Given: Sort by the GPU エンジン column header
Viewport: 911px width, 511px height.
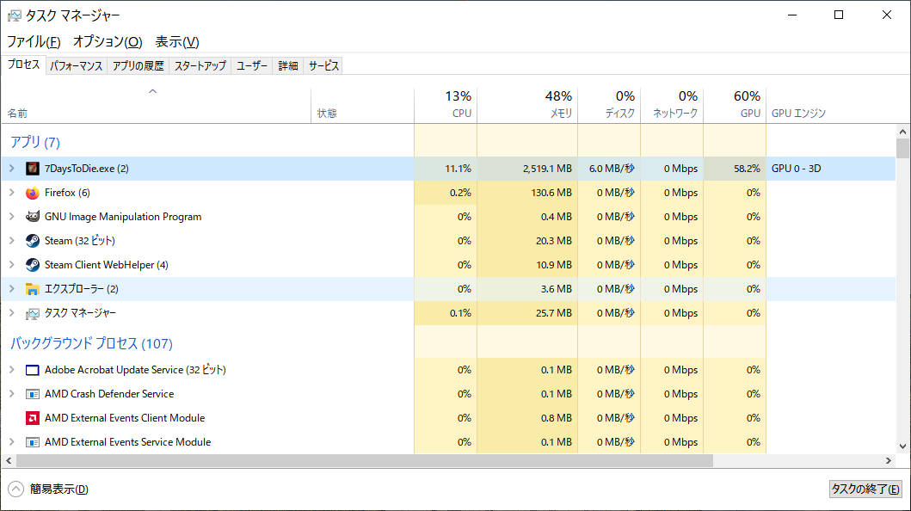Looking at the screenshot, I should (831, 106).
